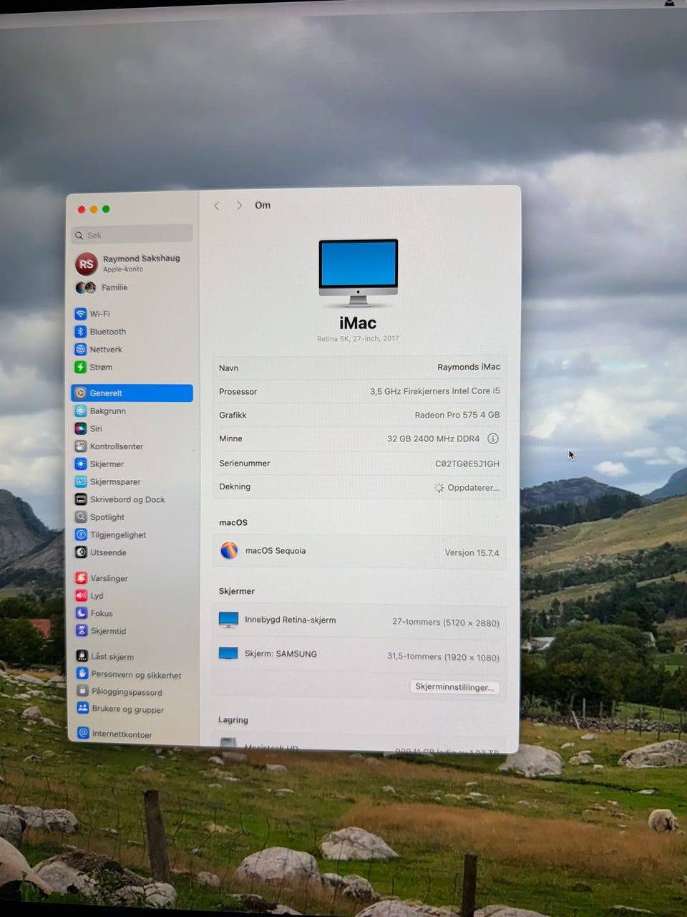Click the macOS Sequoia logo icon
687x917 pixels.
tap(229, 550)
